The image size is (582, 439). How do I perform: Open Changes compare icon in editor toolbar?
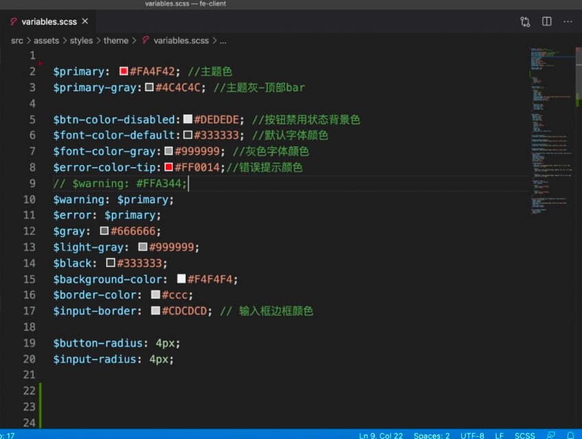pos(525,22)
